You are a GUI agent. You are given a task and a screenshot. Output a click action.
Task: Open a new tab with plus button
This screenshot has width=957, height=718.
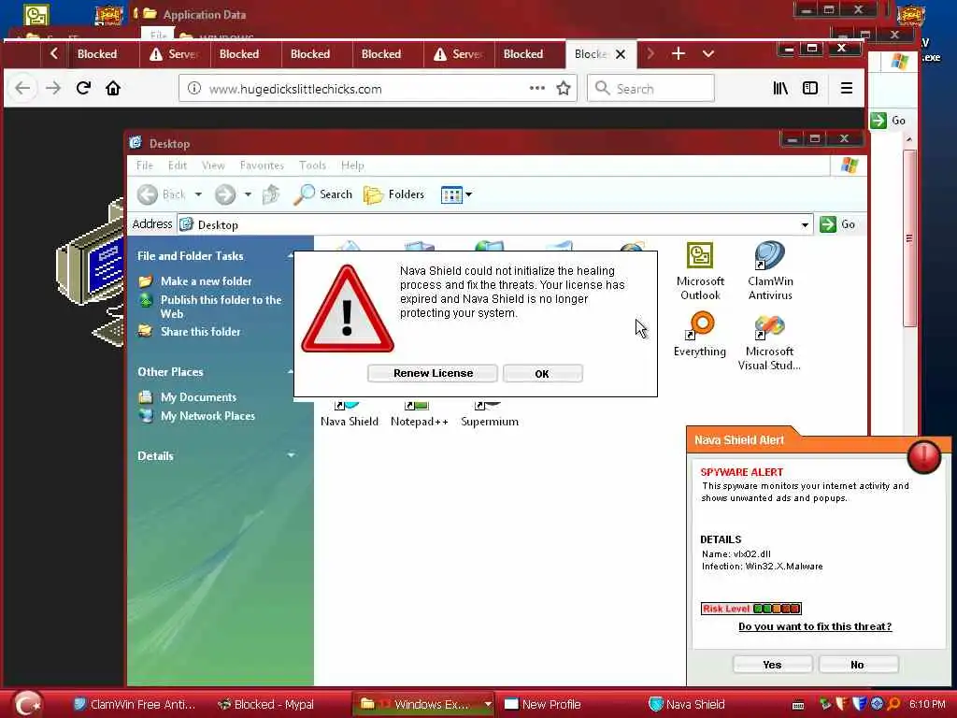678,53
